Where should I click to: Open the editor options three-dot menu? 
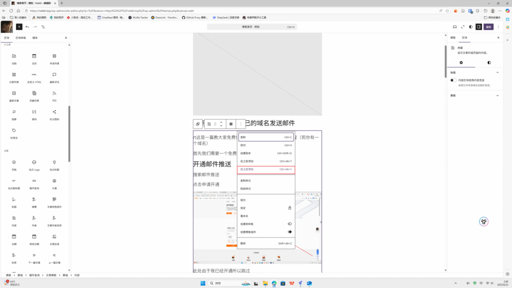pyautogui.click(x=498, y=27)
